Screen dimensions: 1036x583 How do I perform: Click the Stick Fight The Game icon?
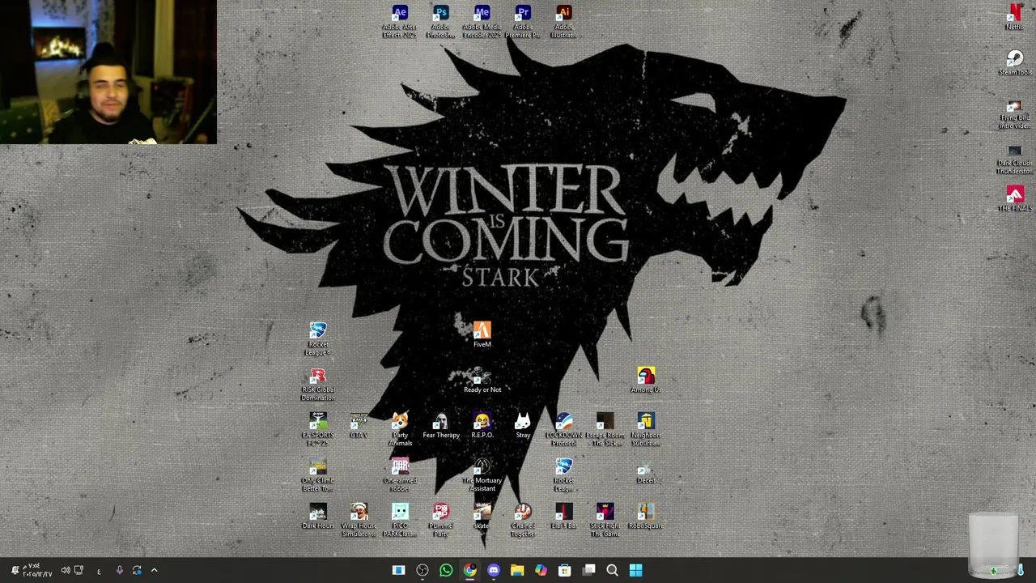click(x=605, y=520)
